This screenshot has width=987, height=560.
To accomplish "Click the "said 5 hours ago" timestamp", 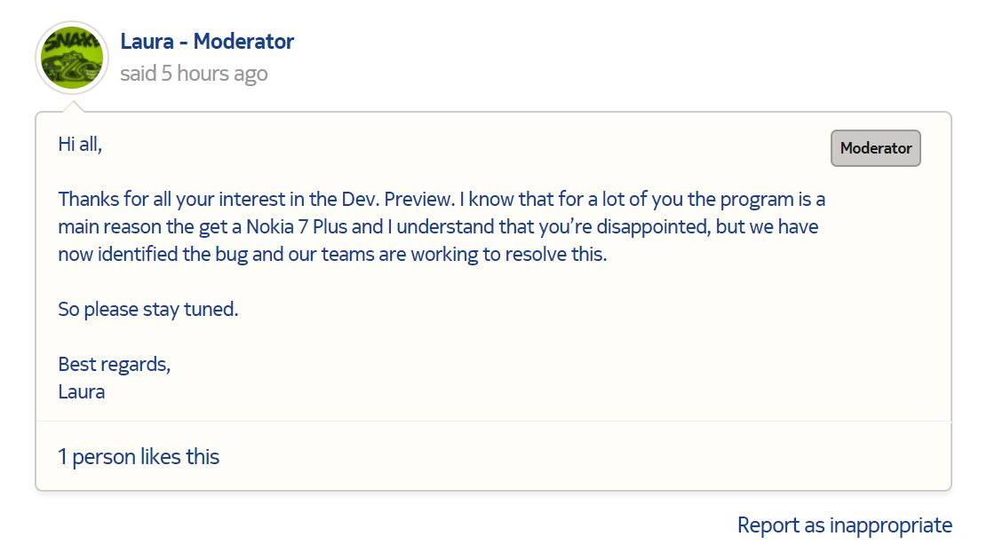I will tap(194, 74).
